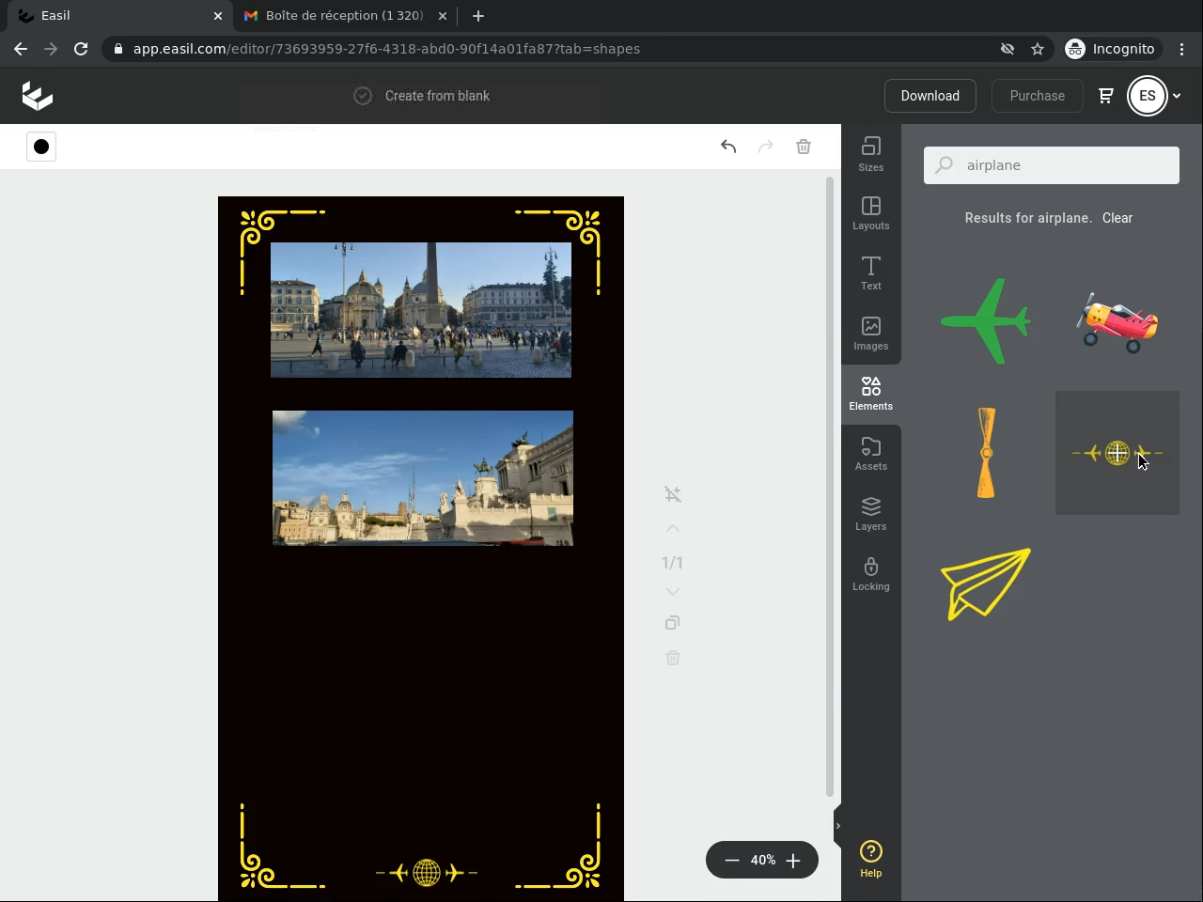This screenshot has height=902, width=1203.
Task: Click the Download button
Action: pos(930,96)
